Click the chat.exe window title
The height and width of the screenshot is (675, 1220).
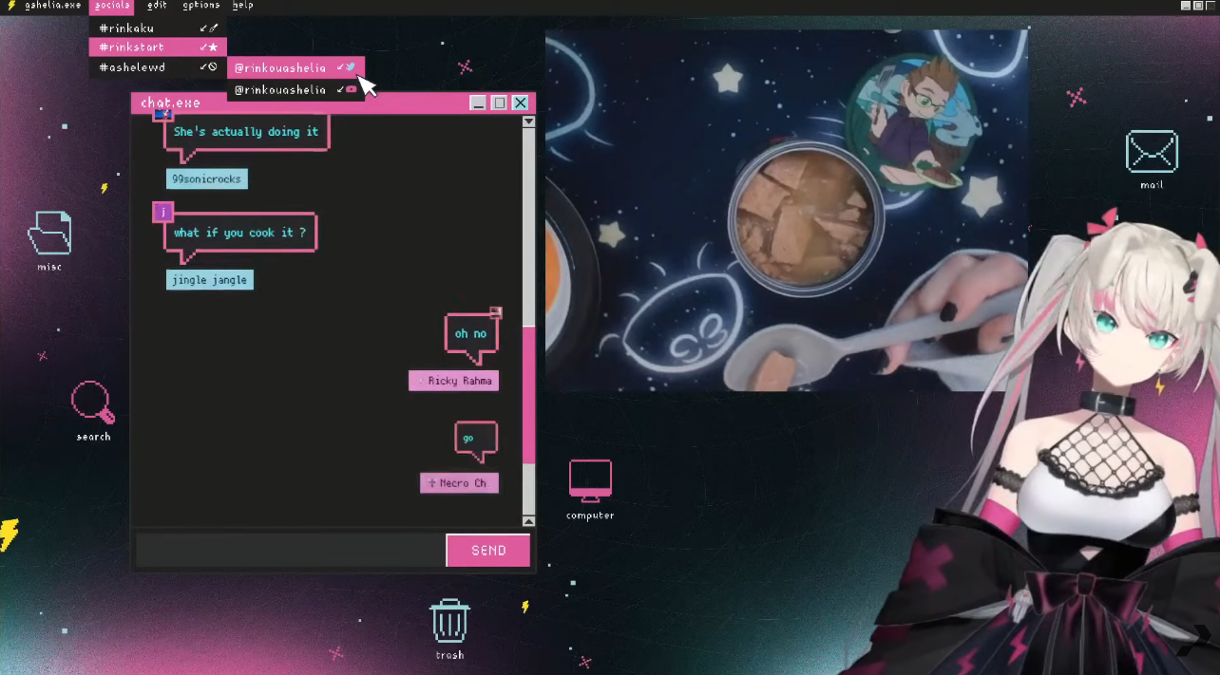tap(170, 103)
